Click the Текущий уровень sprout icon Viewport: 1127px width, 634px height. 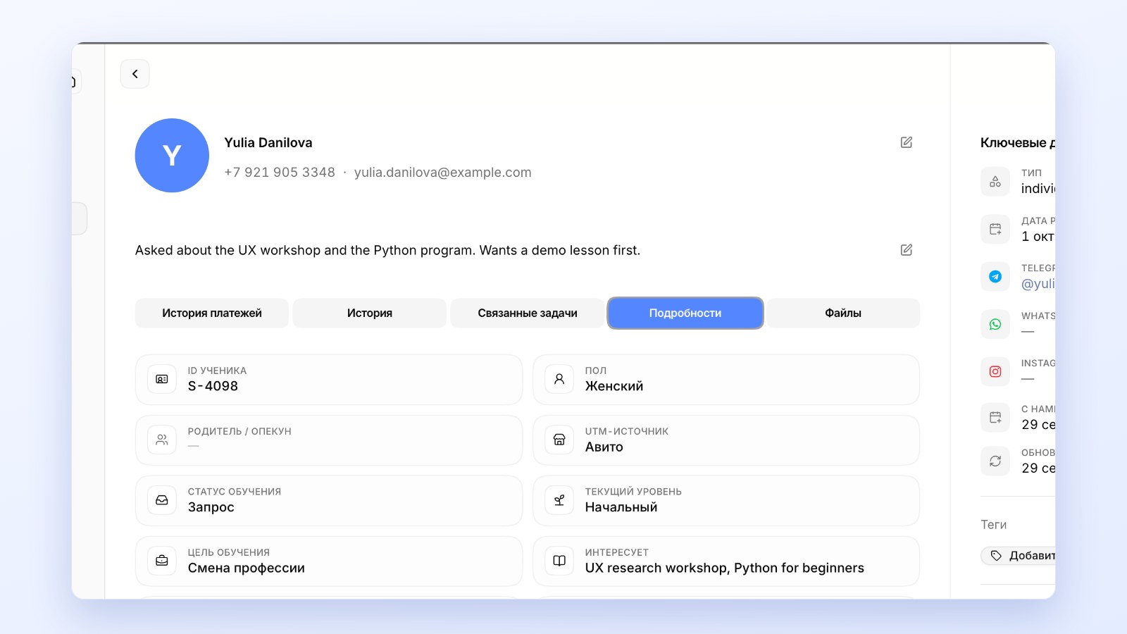(x=559, y=500)
